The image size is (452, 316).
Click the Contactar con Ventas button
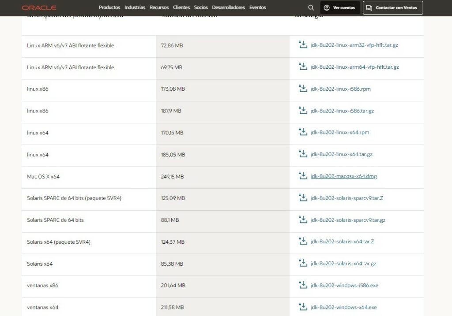[393, 8]
